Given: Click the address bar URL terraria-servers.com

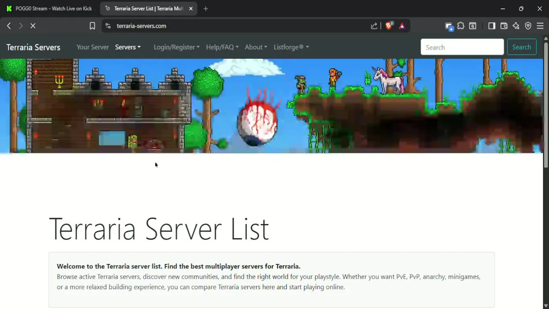Looking at the screenshot, I should [141, 26].
